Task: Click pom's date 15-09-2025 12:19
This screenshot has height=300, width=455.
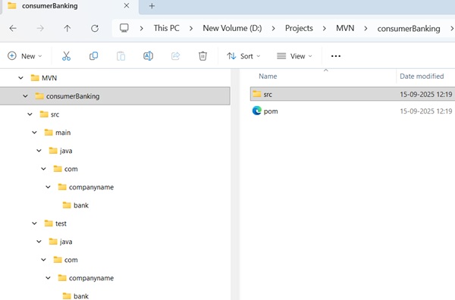Action: click(425, 111)
